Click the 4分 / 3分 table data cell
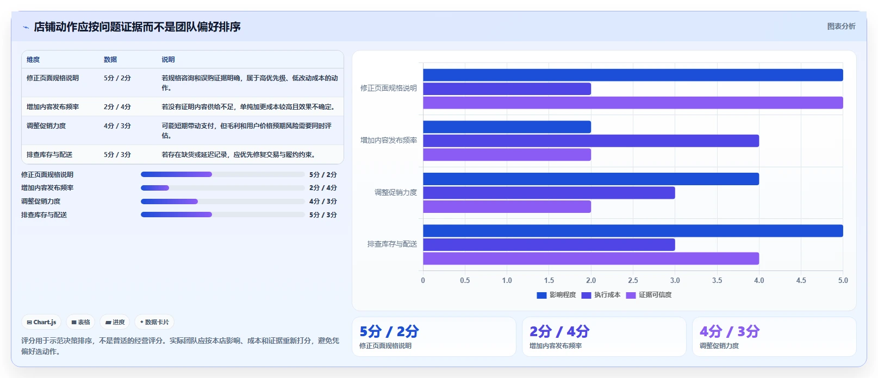 point(117,126)
